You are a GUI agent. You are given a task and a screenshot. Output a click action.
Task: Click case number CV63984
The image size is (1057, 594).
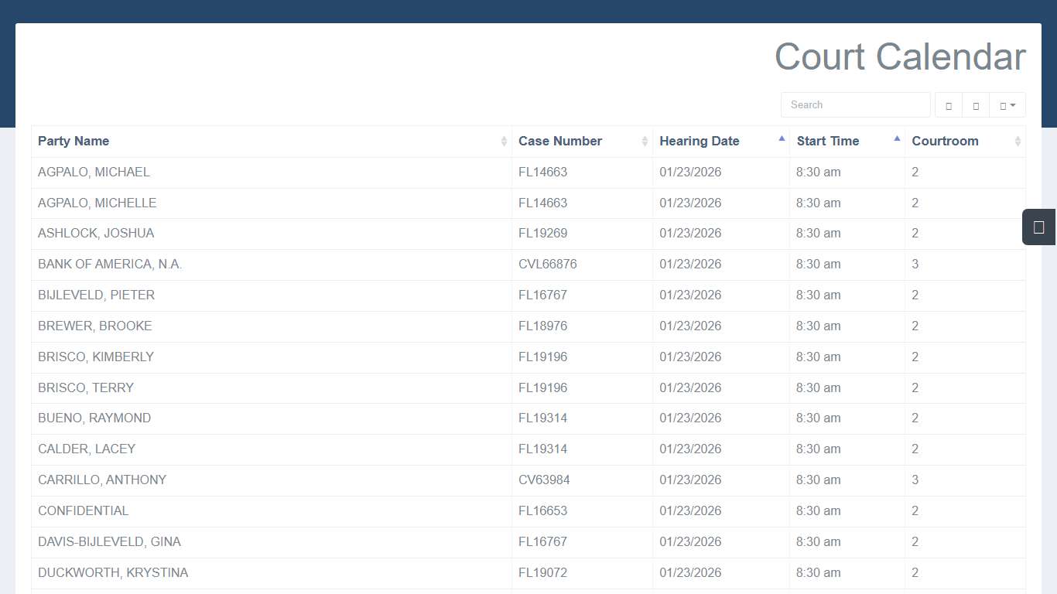[544, 480]
